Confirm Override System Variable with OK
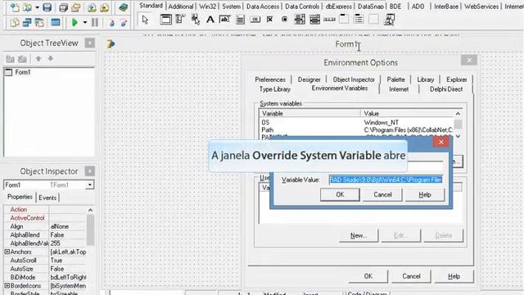524x295 pixels. (x=340, y=195)
